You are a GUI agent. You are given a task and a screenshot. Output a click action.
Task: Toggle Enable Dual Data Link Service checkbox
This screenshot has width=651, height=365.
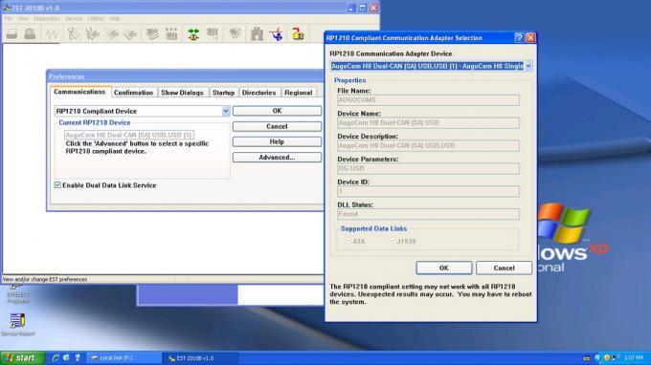click(x=57, y=185)
